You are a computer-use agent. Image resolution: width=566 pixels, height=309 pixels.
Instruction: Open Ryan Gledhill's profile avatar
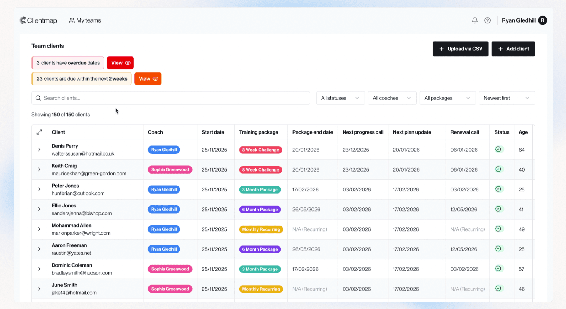(543, 20)
